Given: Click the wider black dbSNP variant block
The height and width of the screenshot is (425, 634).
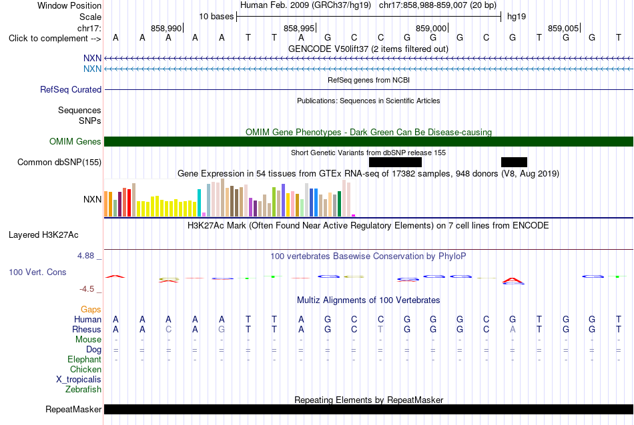Looking at the screenshot, I should point(396,163).
